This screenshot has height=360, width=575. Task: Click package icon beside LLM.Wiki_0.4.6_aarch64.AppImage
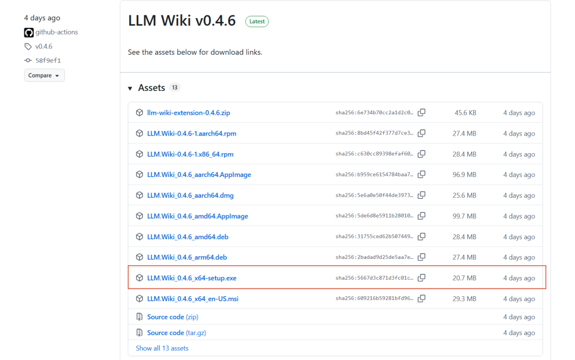[x=139, y=174]
